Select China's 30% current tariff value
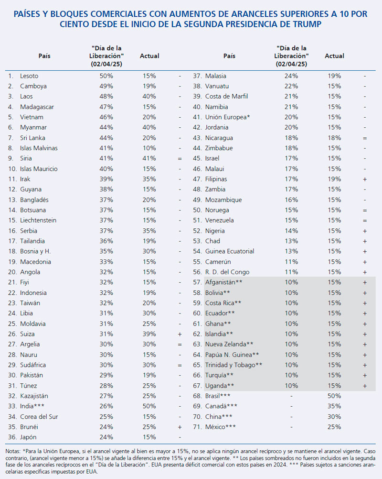Screen dimensions: 382x479 click(x=334, y=417)
